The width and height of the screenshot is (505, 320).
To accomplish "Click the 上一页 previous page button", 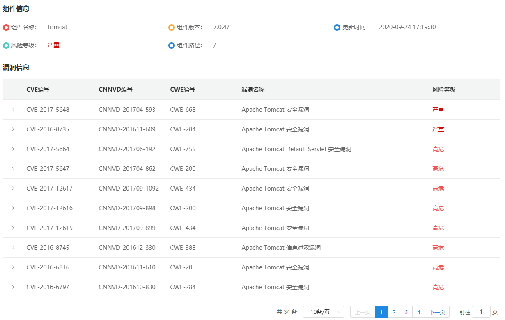I will click(363, 312).
